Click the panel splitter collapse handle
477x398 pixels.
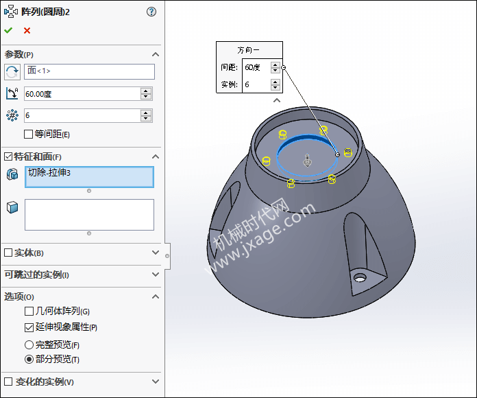click(x=167, y=256)
